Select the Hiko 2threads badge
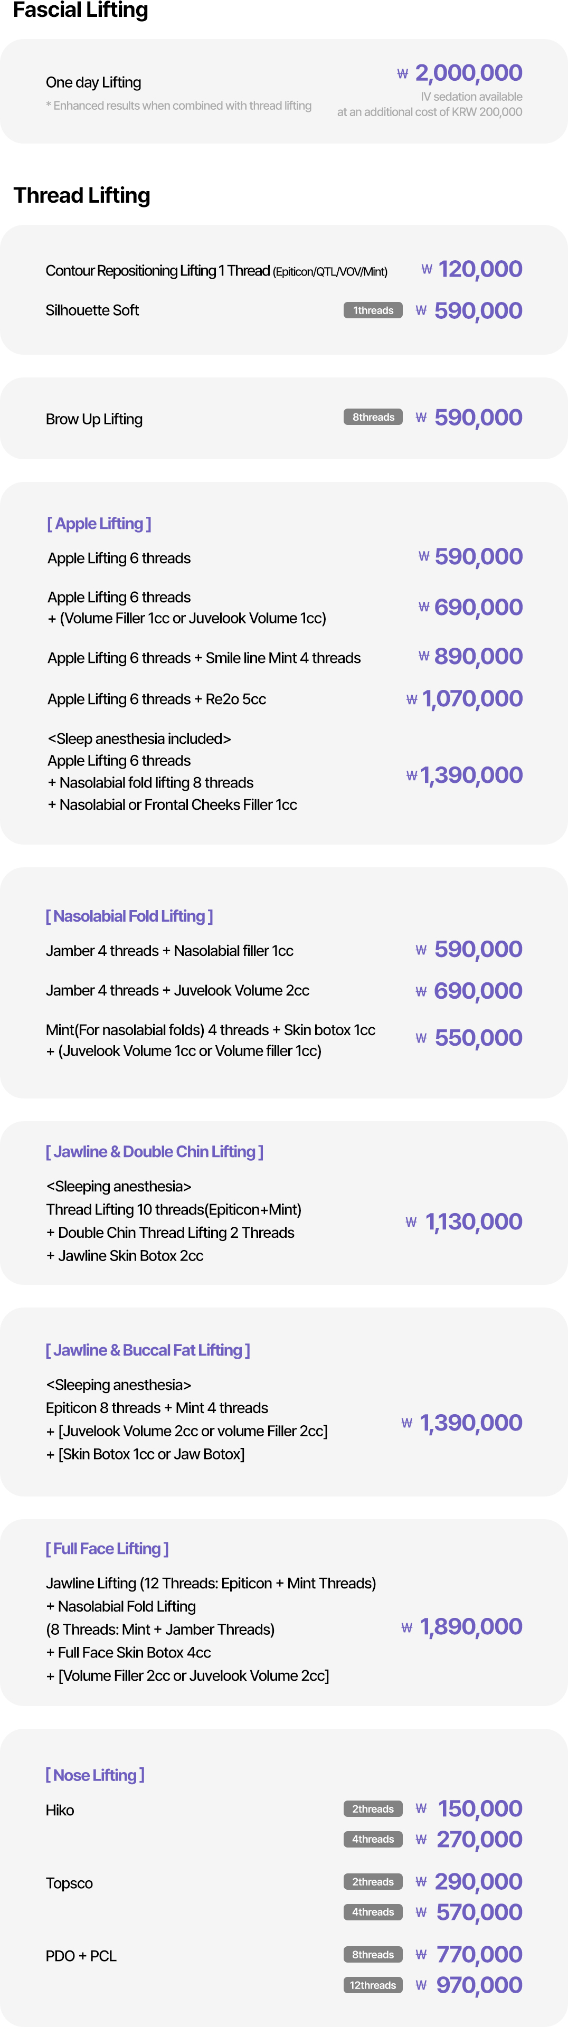 (373, 1809)
